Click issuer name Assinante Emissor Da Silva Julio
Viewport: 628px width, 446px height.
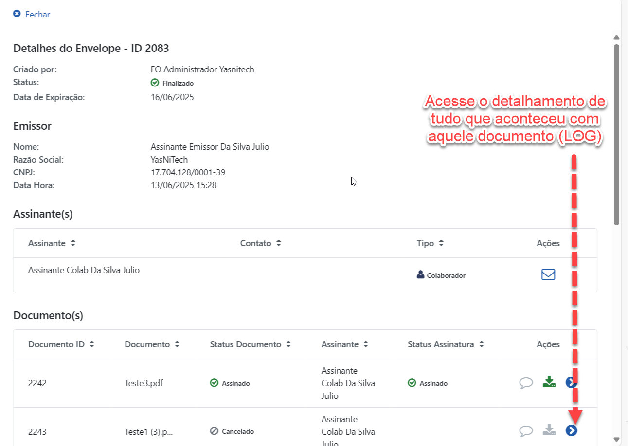(x=210, y=147)
